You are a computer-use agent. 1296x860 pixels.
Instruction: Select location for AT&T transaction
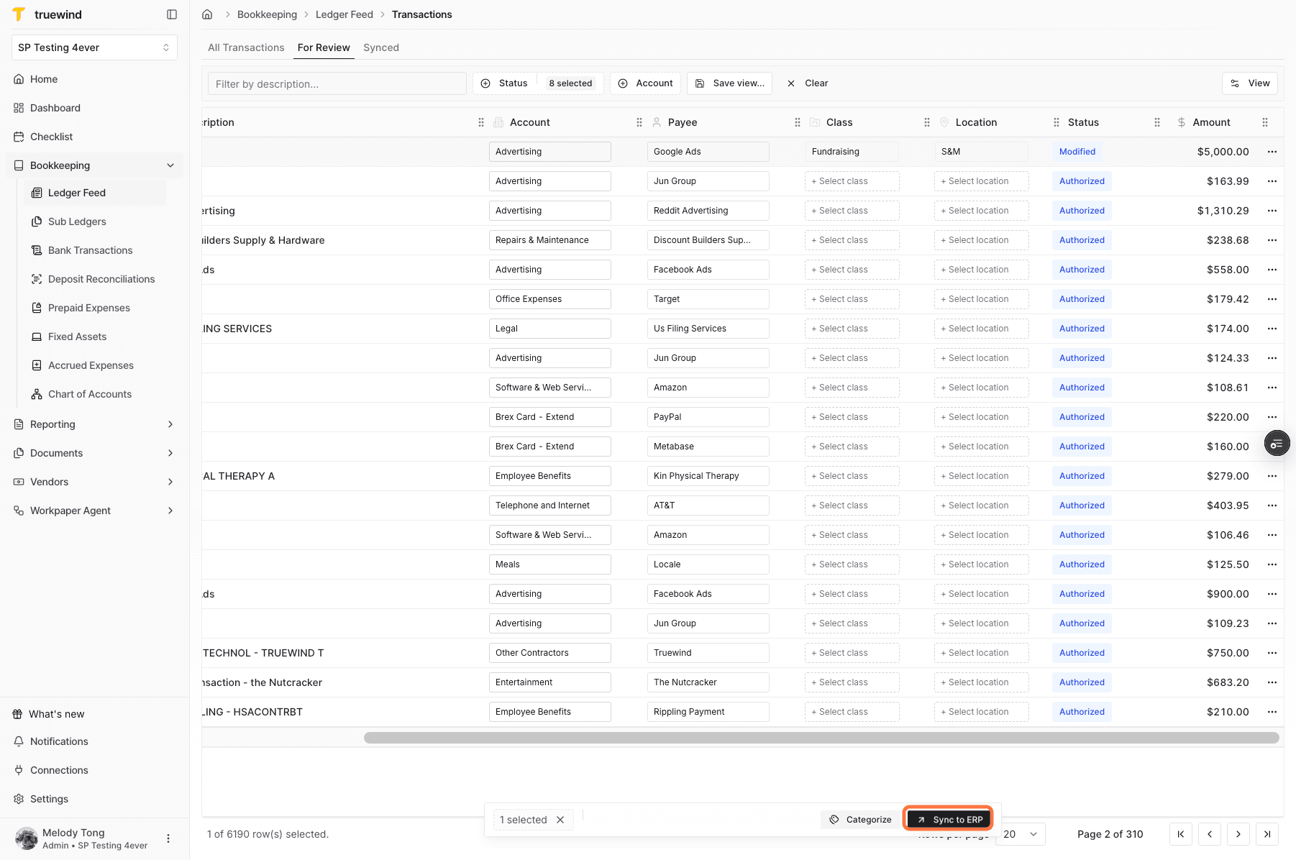point(982,506)
